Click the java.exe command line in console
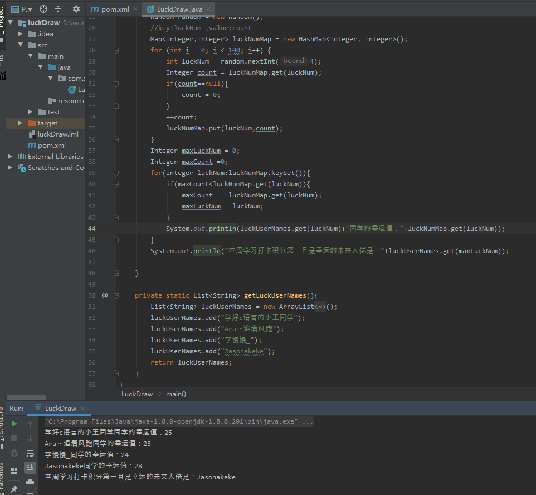This screenshot has height=495, width=536. (179, 421)
